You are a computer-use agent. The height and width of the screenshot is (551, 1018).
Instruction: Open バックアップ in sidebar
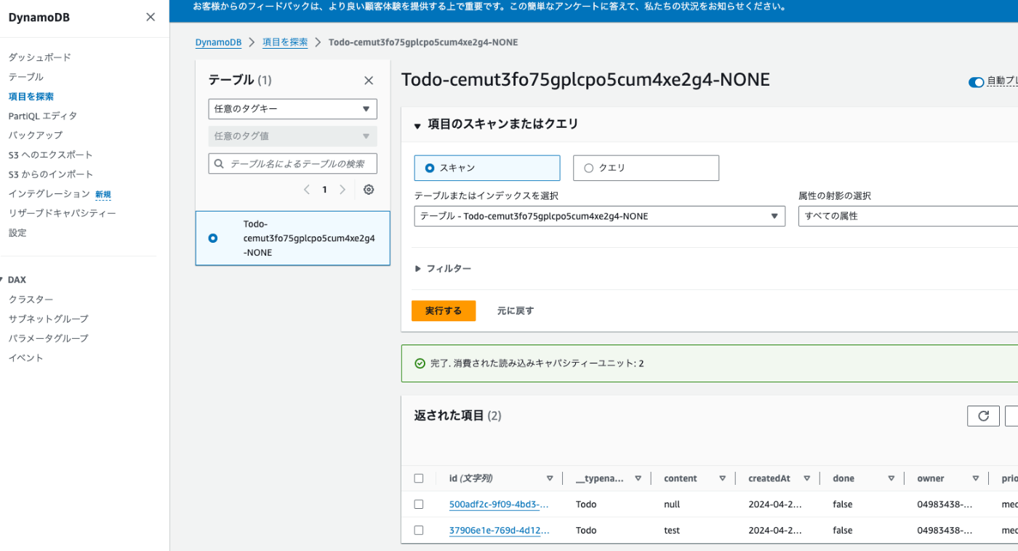(35, 135)
